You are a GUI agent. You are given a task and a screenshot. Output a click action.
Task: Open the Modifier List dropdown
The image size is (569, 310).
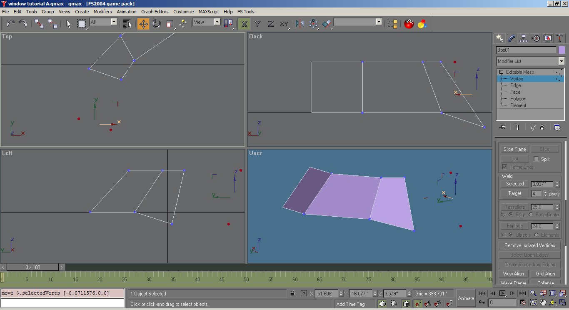[561, 61]
